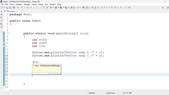Expand the Next Annotation dropdown arrow
169x95 pixels.
(105, 8)
